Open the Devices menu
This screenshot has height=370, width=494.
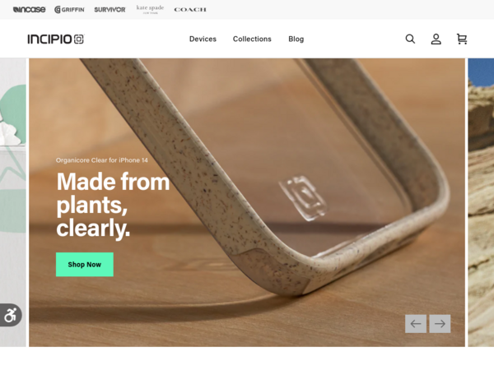[x=203, y=39]
